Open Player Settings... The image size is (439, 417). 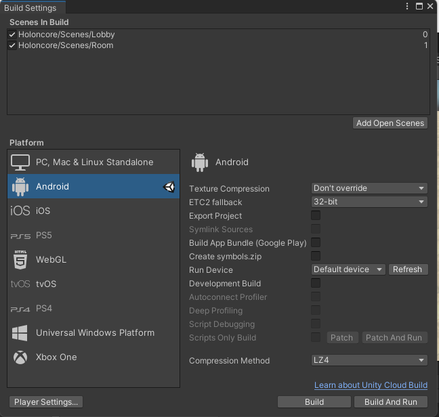46,402
